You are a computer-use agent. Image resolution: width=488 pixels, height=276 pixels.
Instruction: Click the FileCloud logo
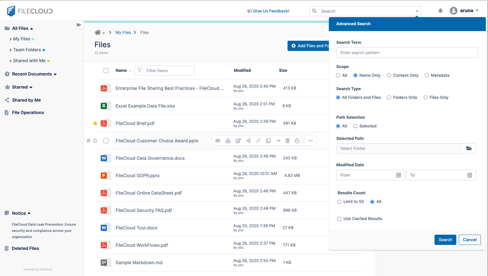[x=30, y=11]
